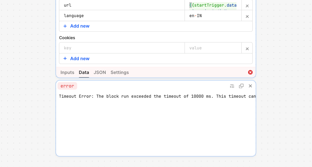The image size is (312, 167).
Task: Edit the en-IN language value
Action: click(x=213, y=16)
